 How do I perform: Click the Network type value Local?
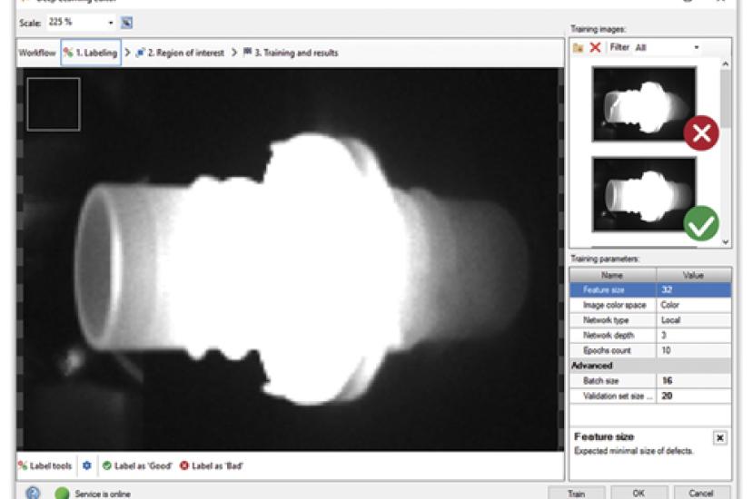click(694, 320)
